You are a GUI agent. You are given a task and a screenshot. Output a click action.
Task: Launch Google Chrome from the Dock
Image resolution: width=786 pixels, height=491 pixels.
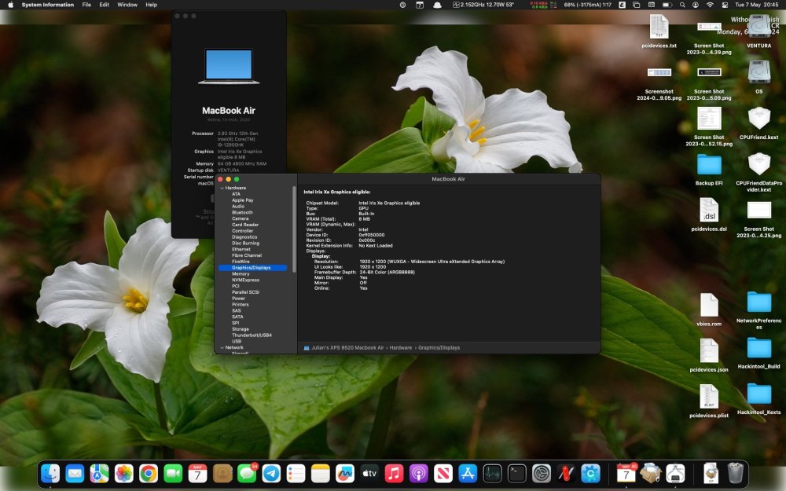click(149, 474)
